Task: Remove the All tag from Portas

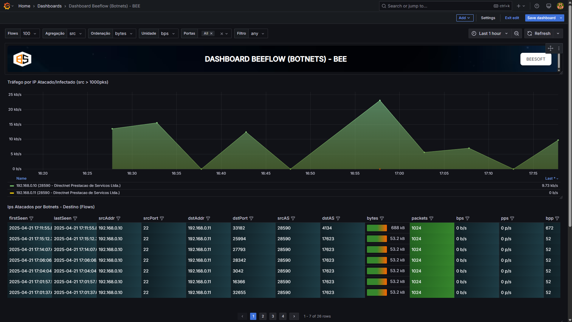Action: point(211,34)
